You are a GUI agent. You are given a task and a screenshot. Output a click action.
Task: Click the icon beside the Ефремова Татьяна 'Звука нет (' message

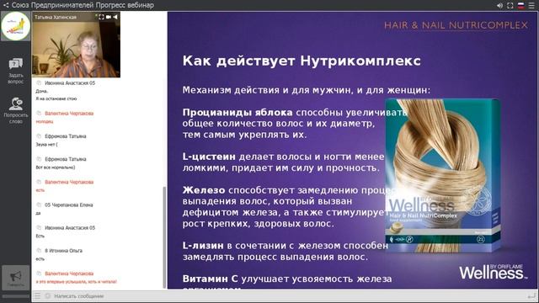coord(39,136)
